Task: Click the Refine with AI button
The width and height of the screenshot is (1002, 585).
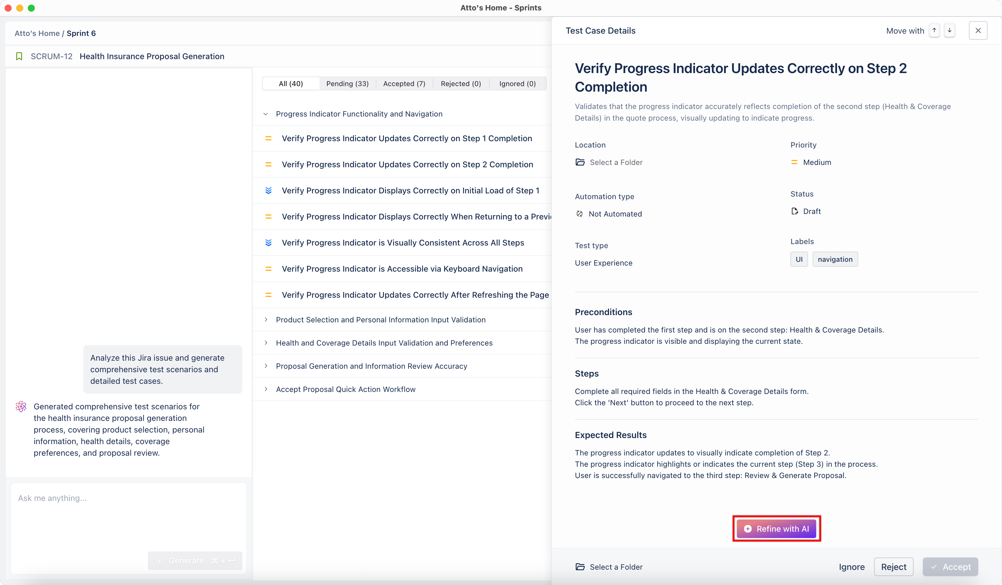Action: [x=776, y=528]
